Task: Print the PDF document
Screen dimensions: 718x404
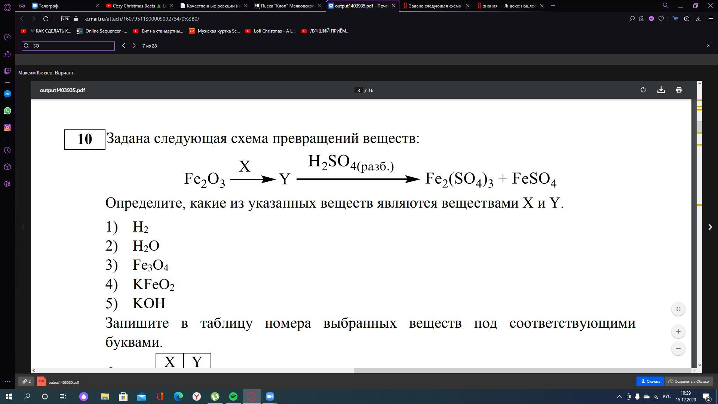Action: 679,90
